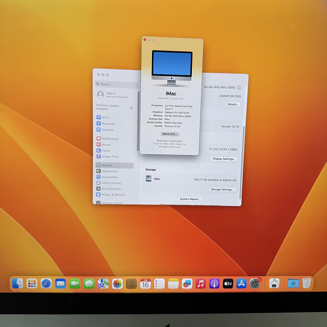Image resolution: width=327 pixels, height=327 pixels.
Task: Open Accessibility settings pane
Action: click(107, 177)
